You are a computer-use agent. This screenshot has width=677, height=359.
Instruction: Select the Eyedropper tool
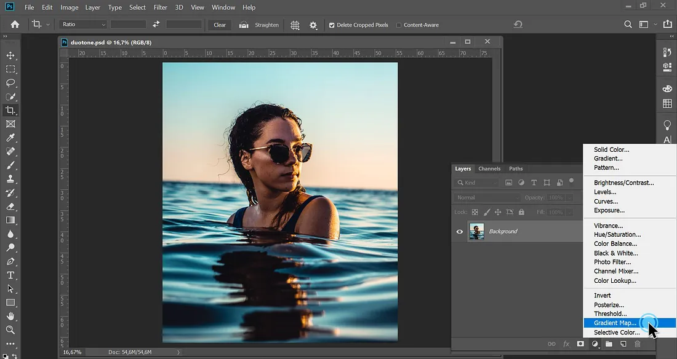point(10,138)
